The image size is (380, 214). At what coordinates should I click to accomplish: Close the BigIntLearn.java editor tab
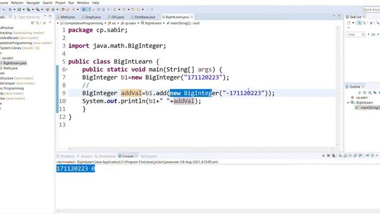pyautogui.click(x=192, y=17)
